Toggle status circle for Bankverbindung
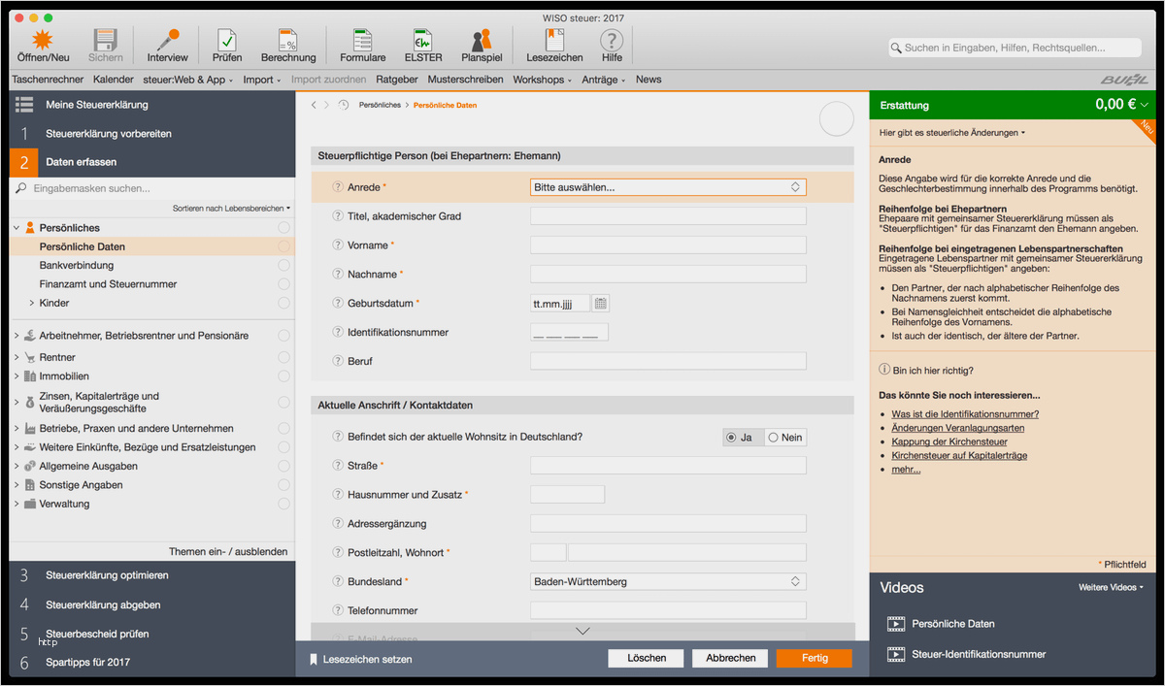This screenshot has height=686, width=1165. click(283, 265)
